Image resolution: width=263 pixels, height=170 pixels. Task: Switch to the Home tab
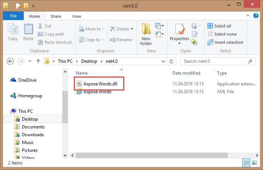click(34, 16)
